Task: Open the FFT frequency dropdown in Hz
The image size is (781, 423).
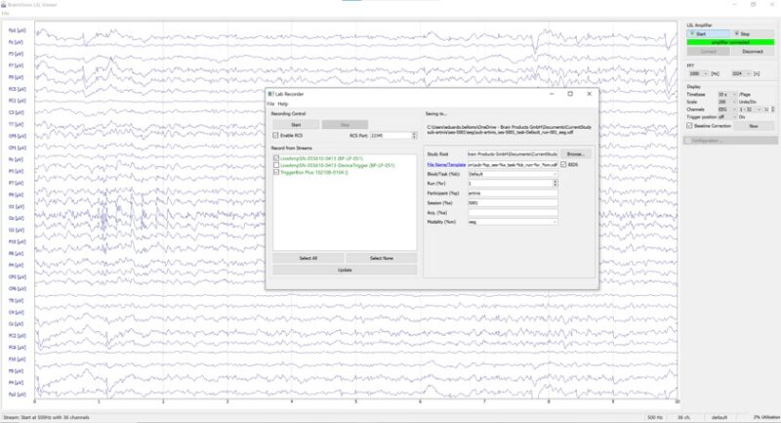Action: (698, 73)
